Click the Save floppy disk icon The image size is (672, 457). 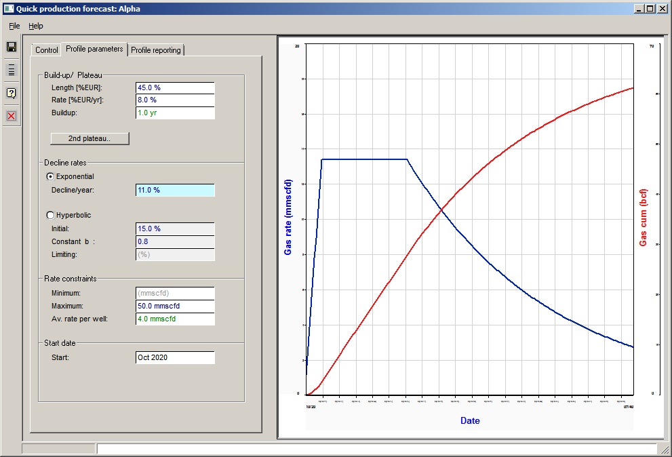pos(11,47)
